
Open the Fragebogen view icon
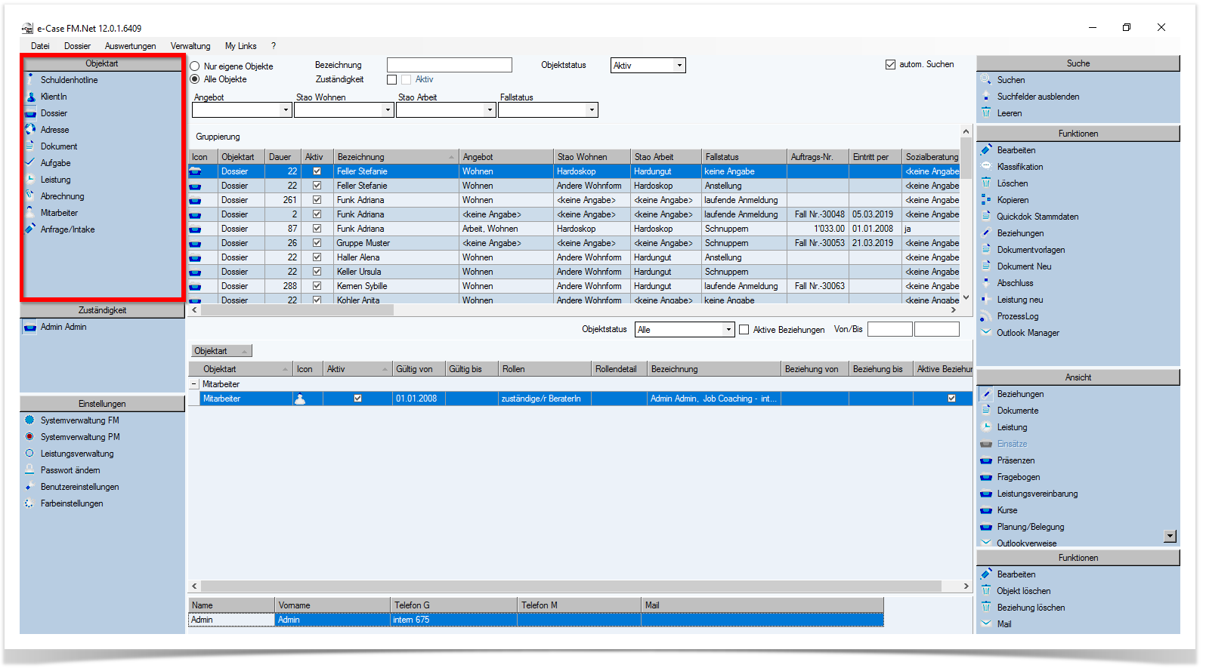click(x=986, y=477)
